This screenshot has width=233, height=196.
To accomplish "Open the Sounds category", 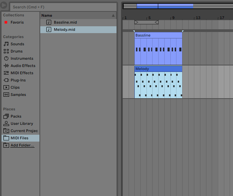I will click(17, 44).
